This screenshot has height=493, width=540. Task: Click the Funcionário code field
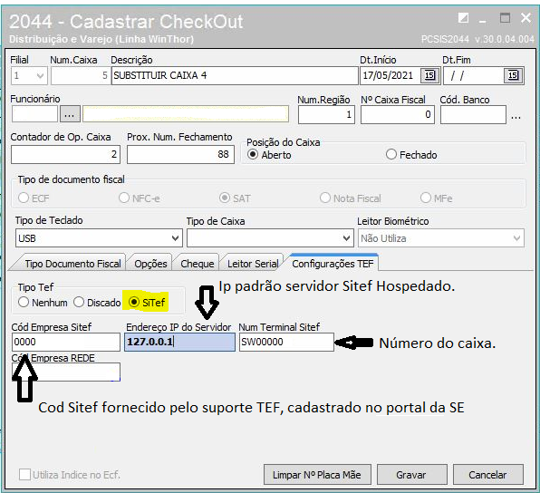click(34, 114)
